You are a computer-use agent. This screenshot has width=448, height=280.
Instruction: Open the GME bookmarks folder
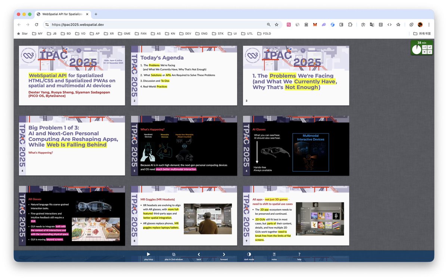(x=124, y=34)
